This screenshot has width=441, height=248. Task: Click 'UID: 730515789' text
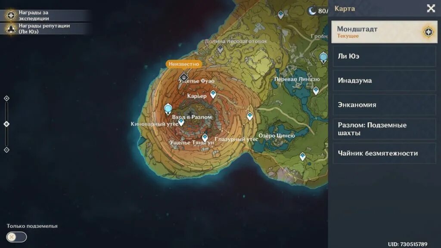point(407,245)
